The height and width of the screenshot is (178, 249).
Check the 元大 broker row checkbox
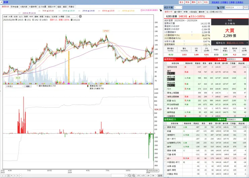point(165,89)
